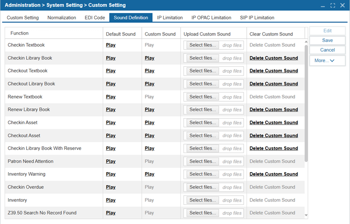Select files for Checkin Overdue sound
Viewport: 350px width, 224px height.
[x=203, y=187]
